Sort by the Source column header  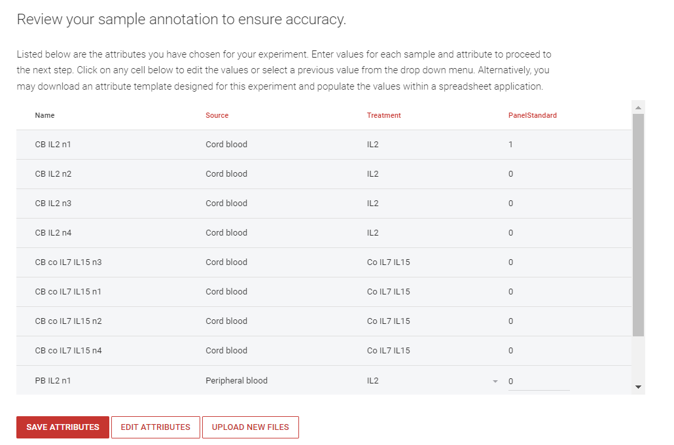point(217,115)
